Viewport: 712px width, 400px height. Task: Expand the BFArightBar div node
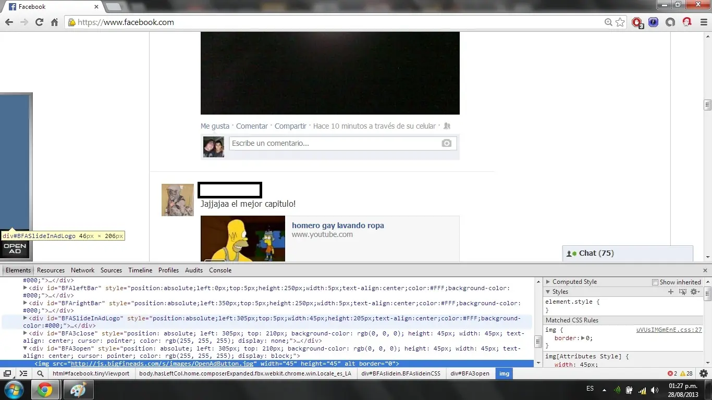pyautogui.click(x=25, y=303)
